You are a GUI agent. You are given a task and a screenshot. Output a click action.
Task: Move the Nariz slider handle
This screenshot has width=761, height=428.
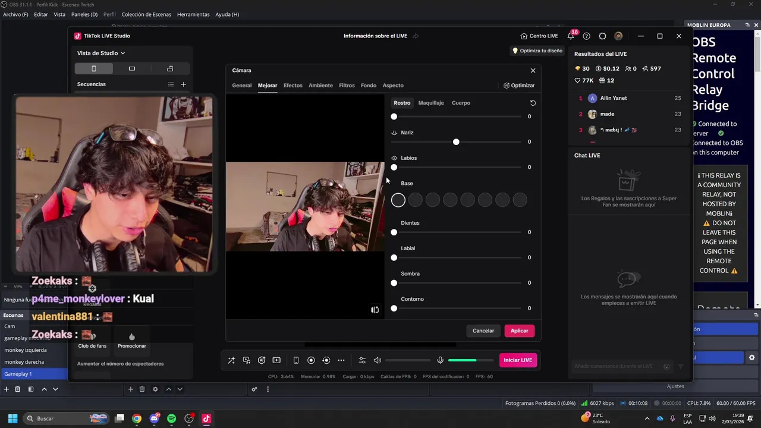(x=456, y=142)
